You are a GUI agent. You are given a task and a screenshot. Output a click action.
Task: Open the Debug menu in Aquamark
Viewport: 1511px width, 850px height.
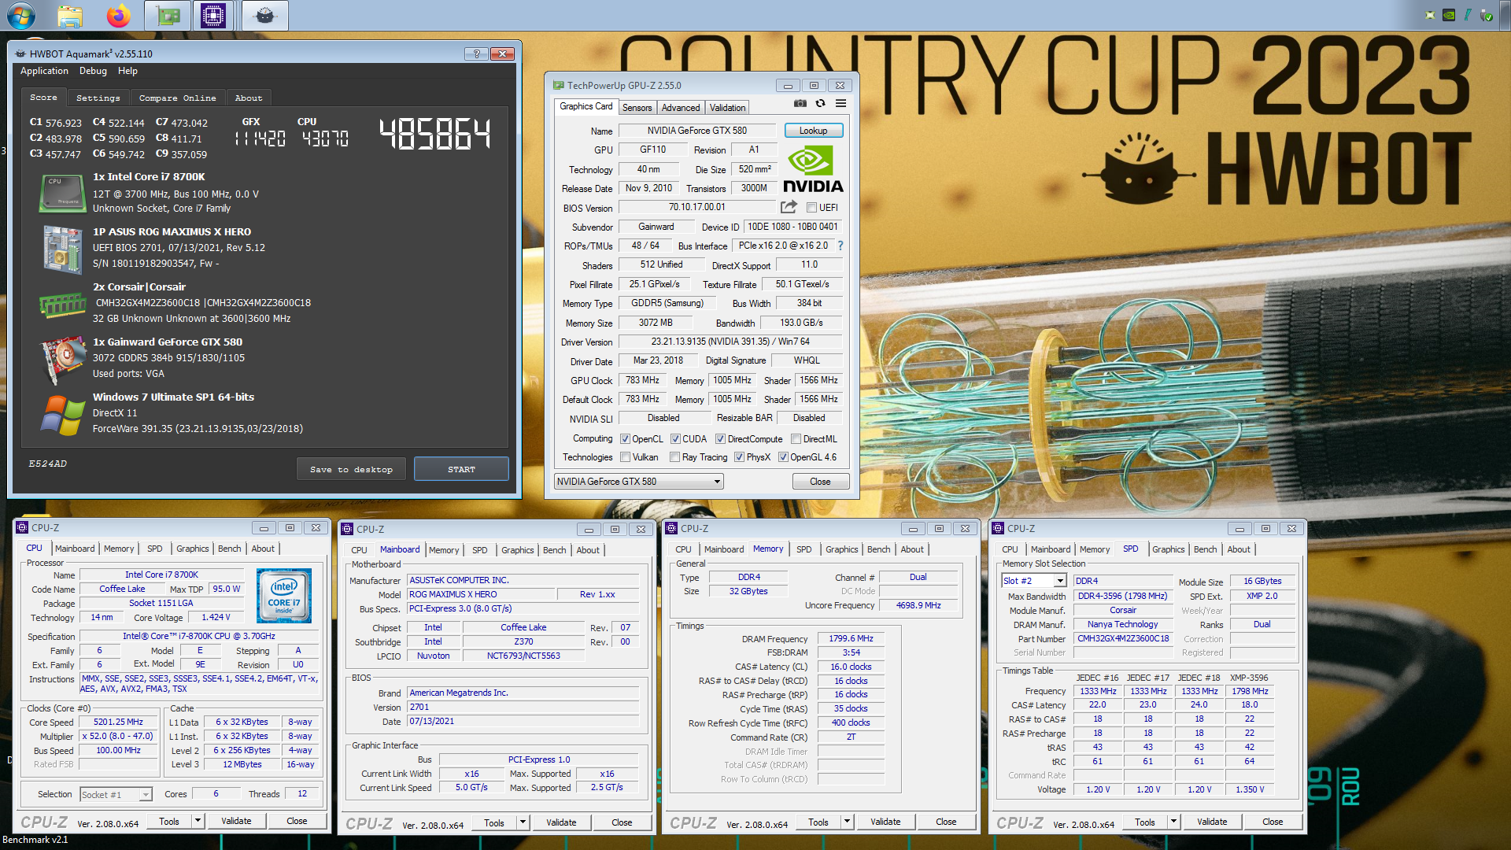point(93,71)
